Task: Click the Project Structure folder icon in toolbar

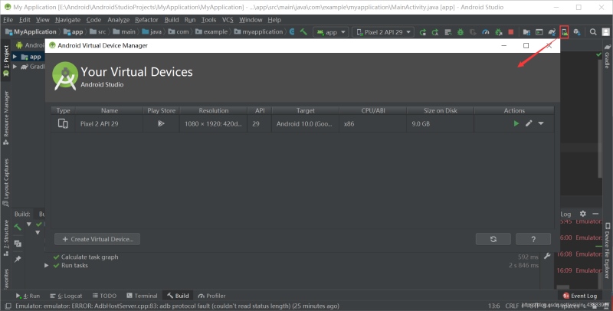Action: 526,32
